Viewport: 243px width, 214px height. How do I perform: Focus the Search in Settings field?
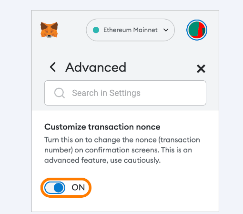pos(125,93)
